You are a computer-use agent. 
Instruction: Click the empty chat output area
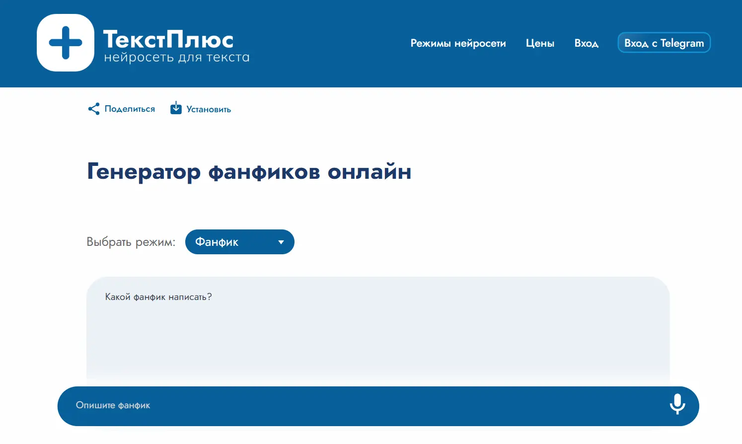coord(377,343)
